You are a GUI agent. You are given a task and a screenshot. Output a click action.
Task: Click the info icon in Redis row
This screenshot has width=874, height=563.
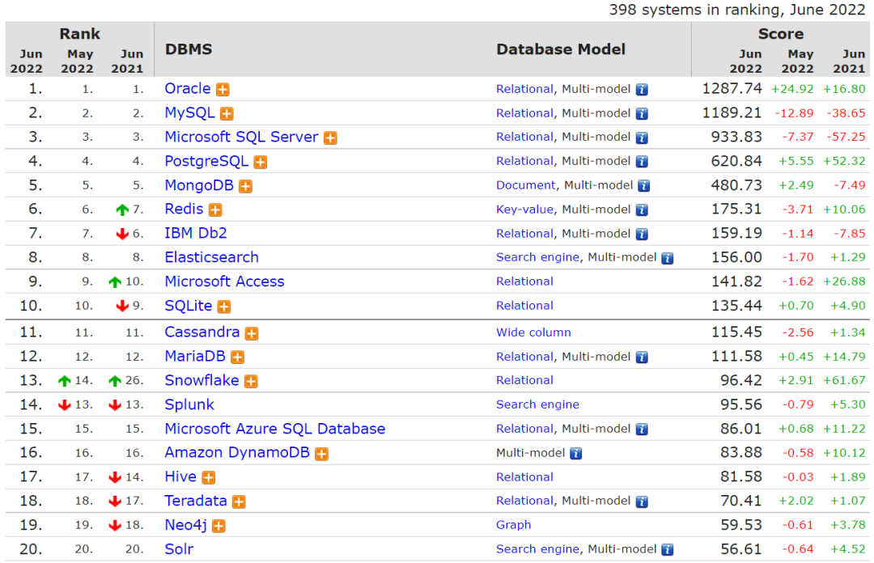[642, 210]
